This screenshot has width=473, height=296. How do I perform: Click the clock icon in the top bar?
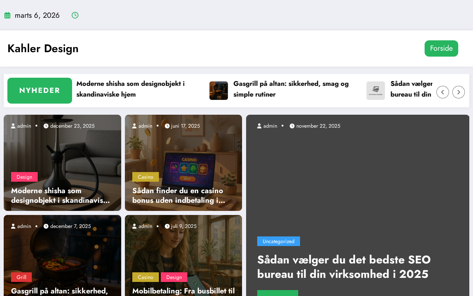click(x=75, y=15)
